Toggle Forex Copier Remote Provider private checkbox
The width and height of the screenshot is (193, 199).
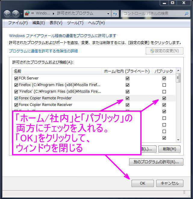(128, 98)
